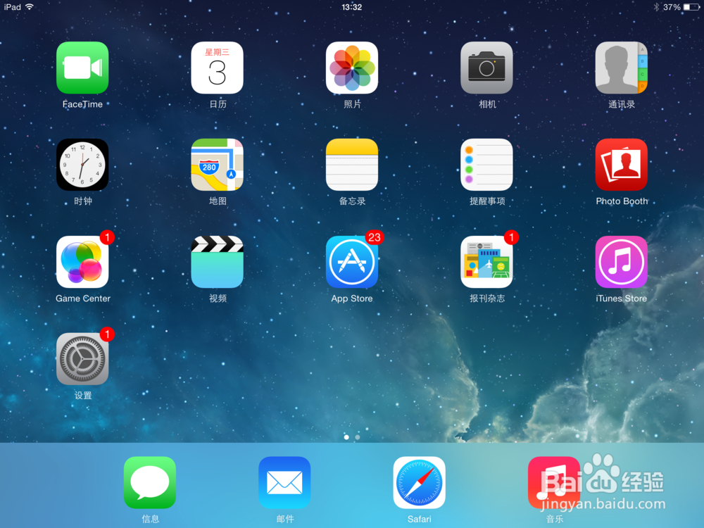Tap the 23 badge on App Store
Viewport: 704px width, 528px height.
coord(375,237)
